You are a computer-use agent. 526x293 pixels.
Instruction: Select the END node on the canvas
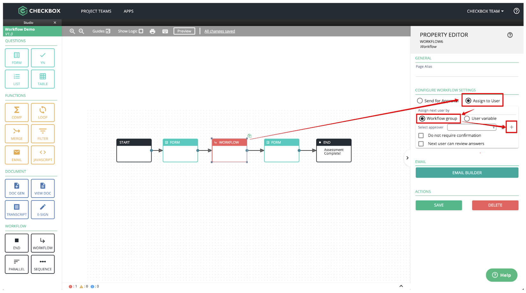pyautogui.click(x=334, y=150)
